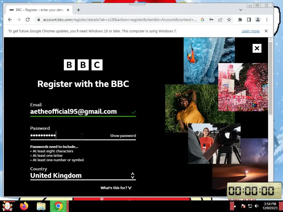The height and width of the screenshot is (212, 283).
Task: Click the BBC logo
Action: (83, 65)
